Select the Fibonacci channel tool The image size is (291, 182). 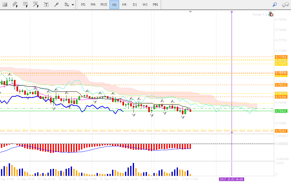tap(15, 5)
